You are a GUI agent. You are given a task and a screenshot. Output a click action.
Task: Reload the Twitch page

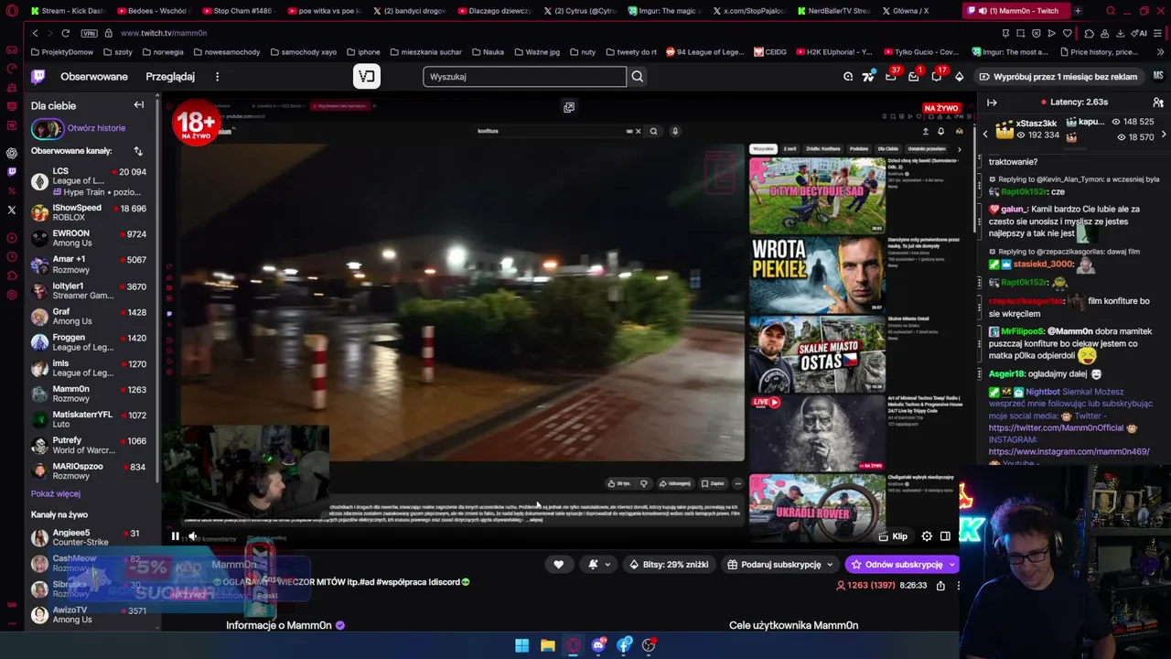tap(65, 33)
